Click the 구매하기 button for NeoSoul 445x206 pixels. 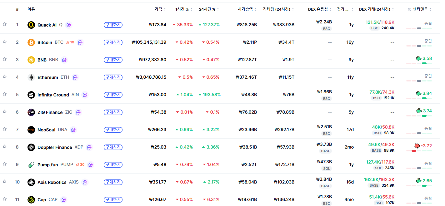coord(113,130)
